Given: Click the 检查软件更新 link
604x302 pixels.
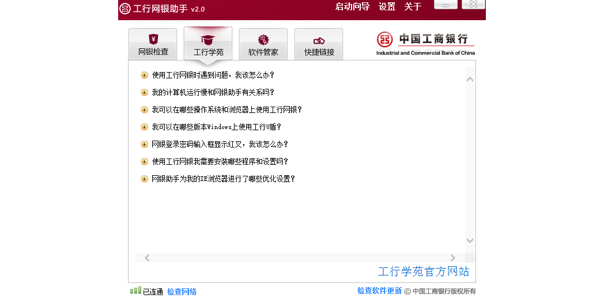Looking at the screenshot, I should click(x=379, y=291).
